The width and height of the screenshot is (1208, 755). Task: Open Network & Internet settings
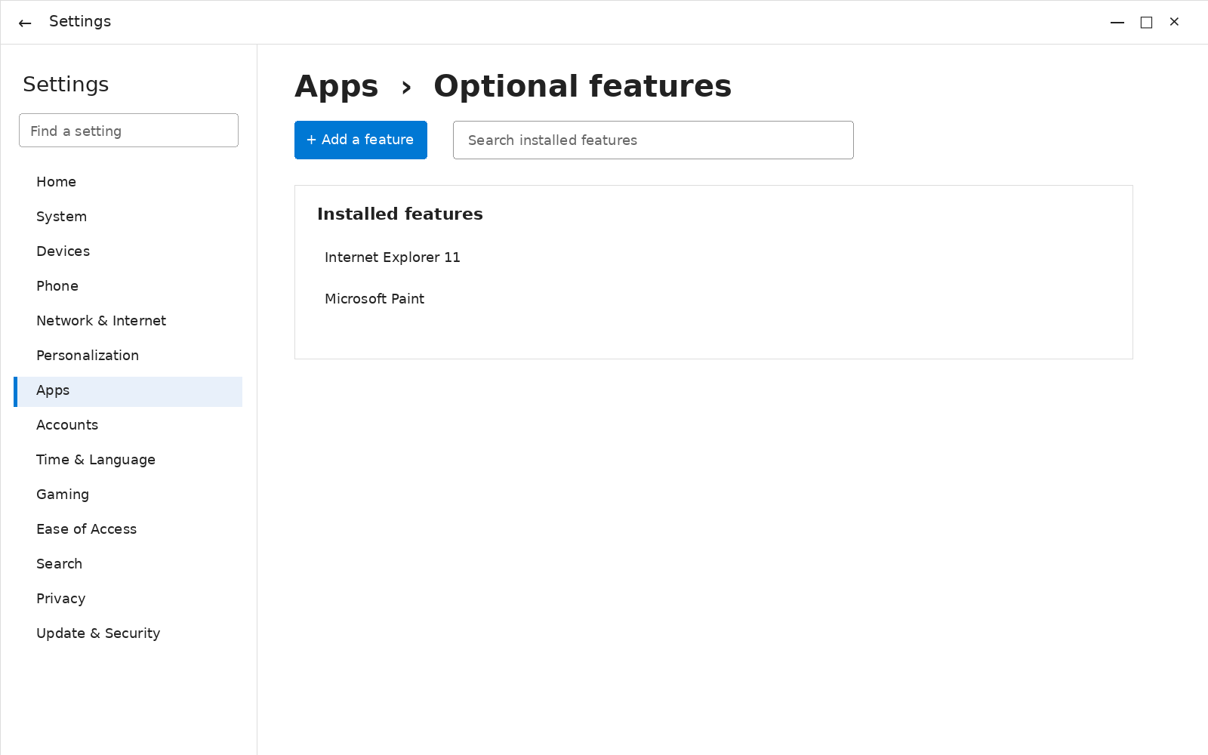click(128, 321)
